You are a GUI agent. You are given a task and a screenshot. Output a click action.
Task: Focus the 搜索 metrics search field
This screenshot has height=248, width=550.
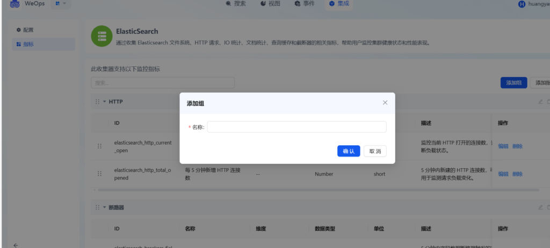click(162, 83)
